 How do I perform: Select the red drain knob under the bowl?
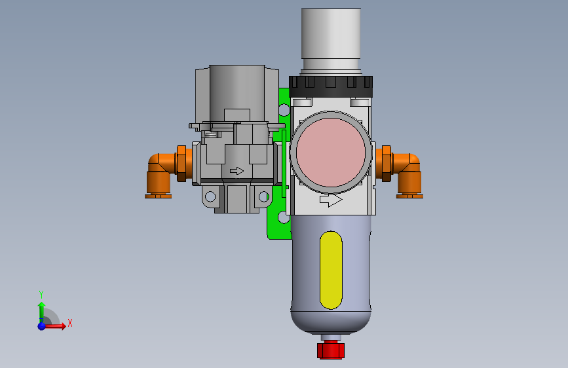click(330, 350)
